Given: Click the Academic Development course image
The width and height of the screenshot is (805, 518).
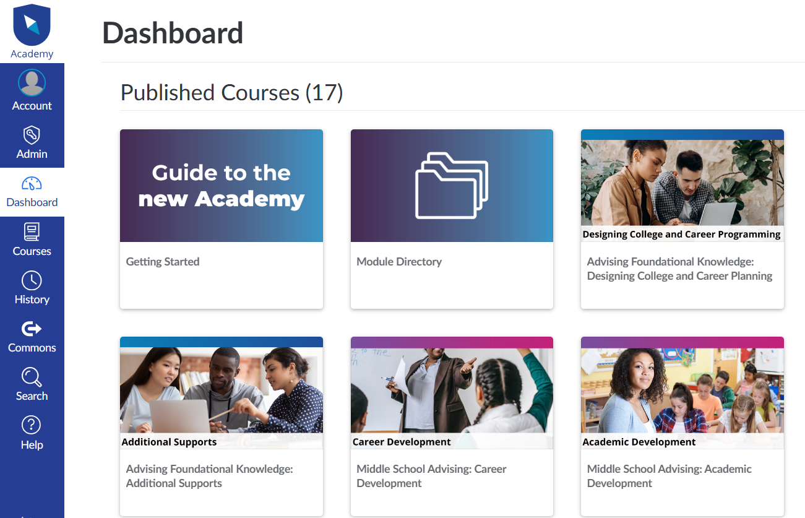Looking at the screenshot, I should [x=682, y=393].
